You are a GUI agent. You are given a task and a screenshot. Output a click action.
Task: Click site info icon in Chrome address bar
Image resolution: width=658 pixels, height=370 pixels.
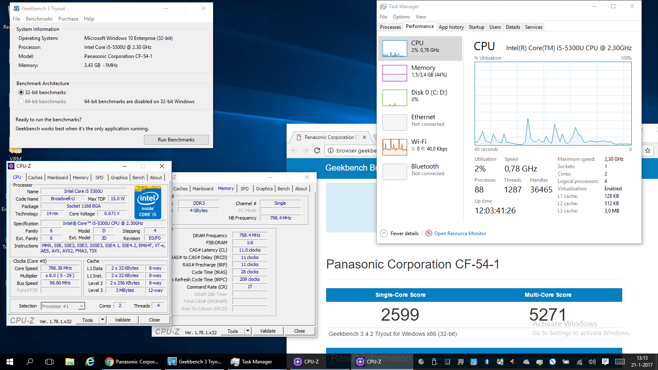click(331, 150)
